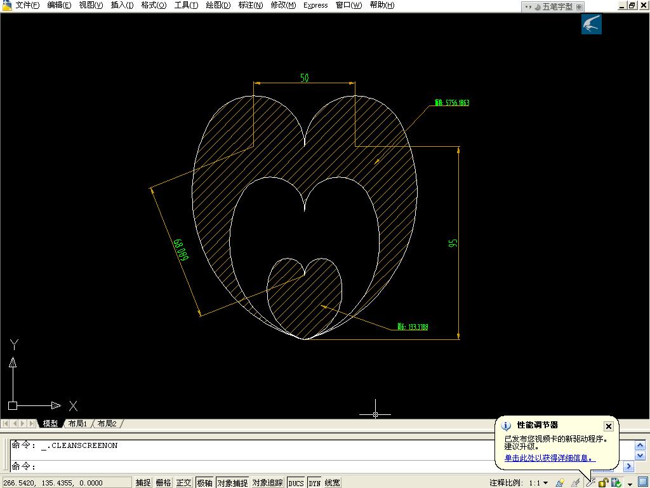Click the command history up arrow
Viewport: 650px width, 488px height.
[640, 445]
